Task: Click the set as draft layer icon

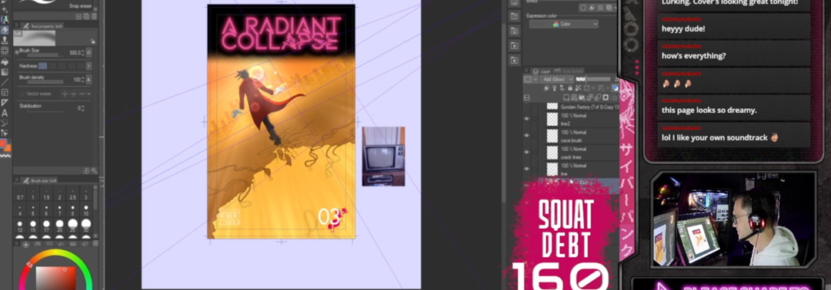Action: click(562, 87)
